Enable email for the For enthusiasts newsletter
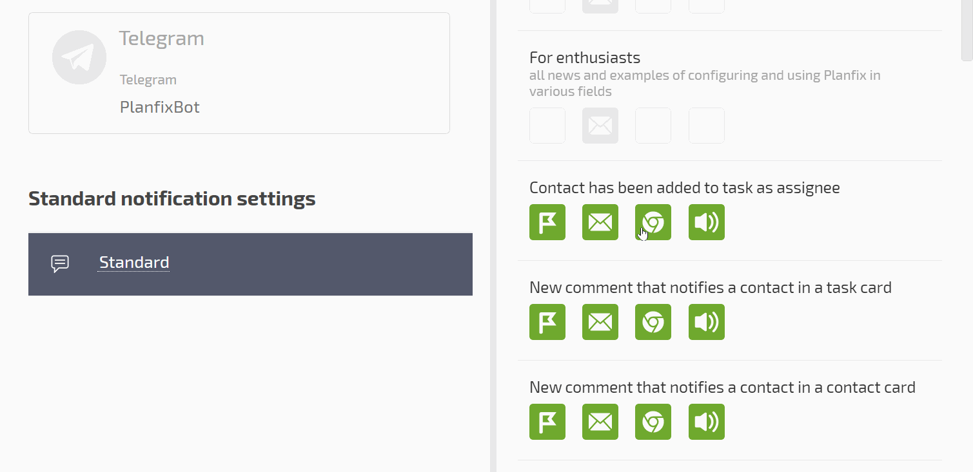Image resolution: width=973 pixels, height=472 pixels. 600,126
